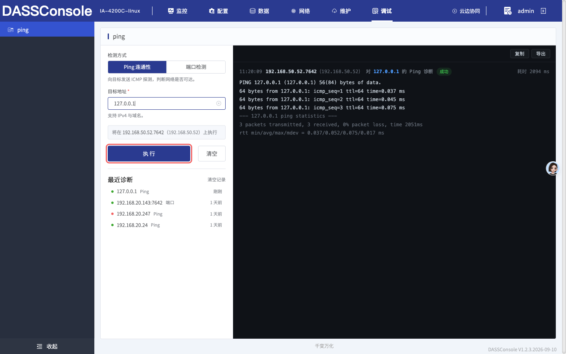The width and height of the screenshot is (566, 354).
Task: Click the logout icon beside admin
Action: pyautogui.click(x=544, y=11)
